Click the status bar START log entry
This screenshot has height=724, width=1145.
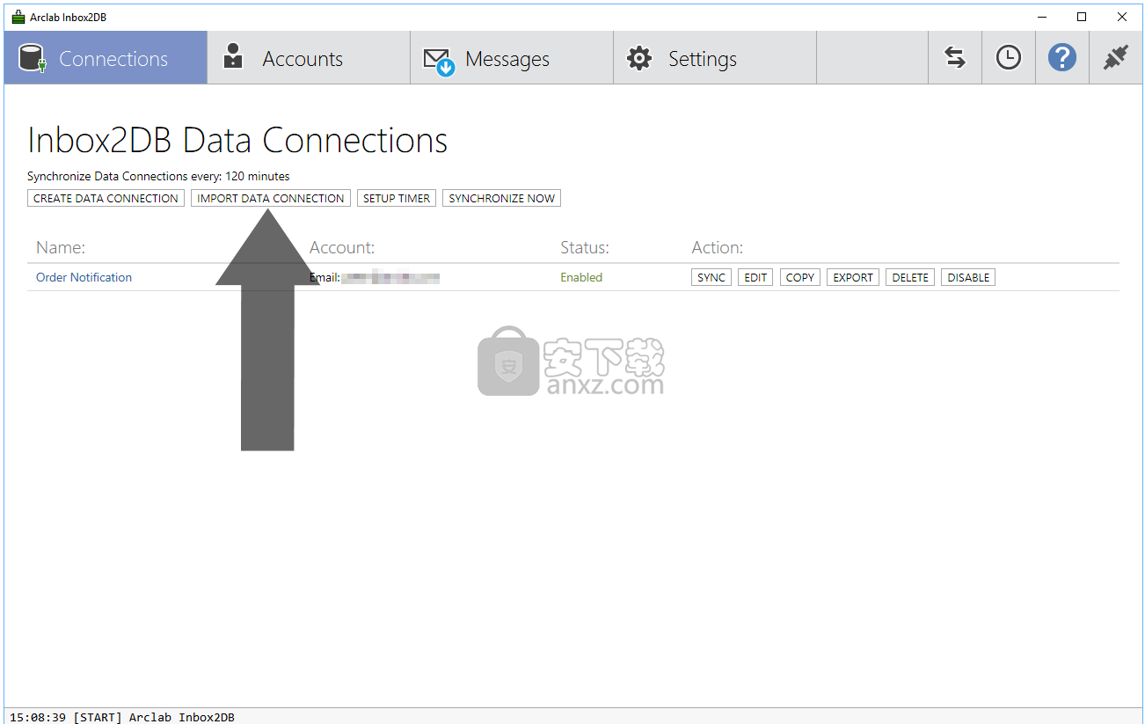coord(122,717)
